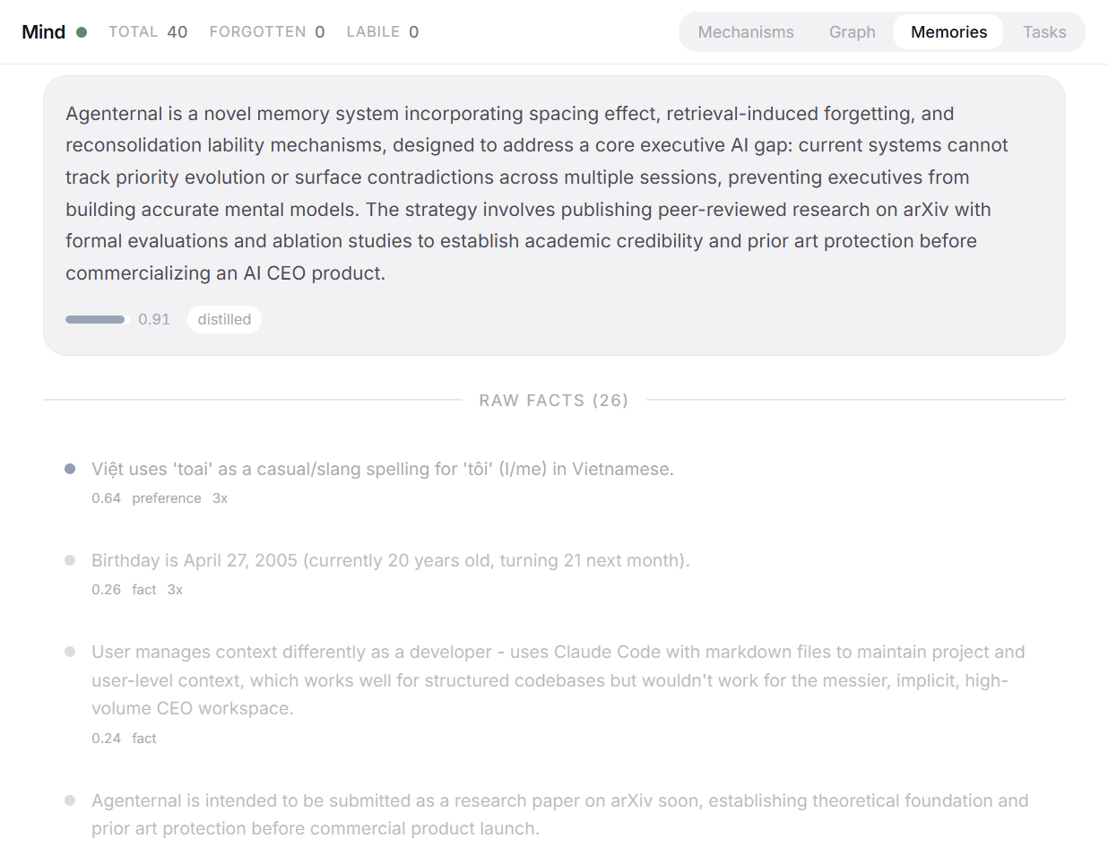Click the green status dot beside Mind
Image resolution: width=1108 pixels, height=847 pixels.
[x=82, y=32]
